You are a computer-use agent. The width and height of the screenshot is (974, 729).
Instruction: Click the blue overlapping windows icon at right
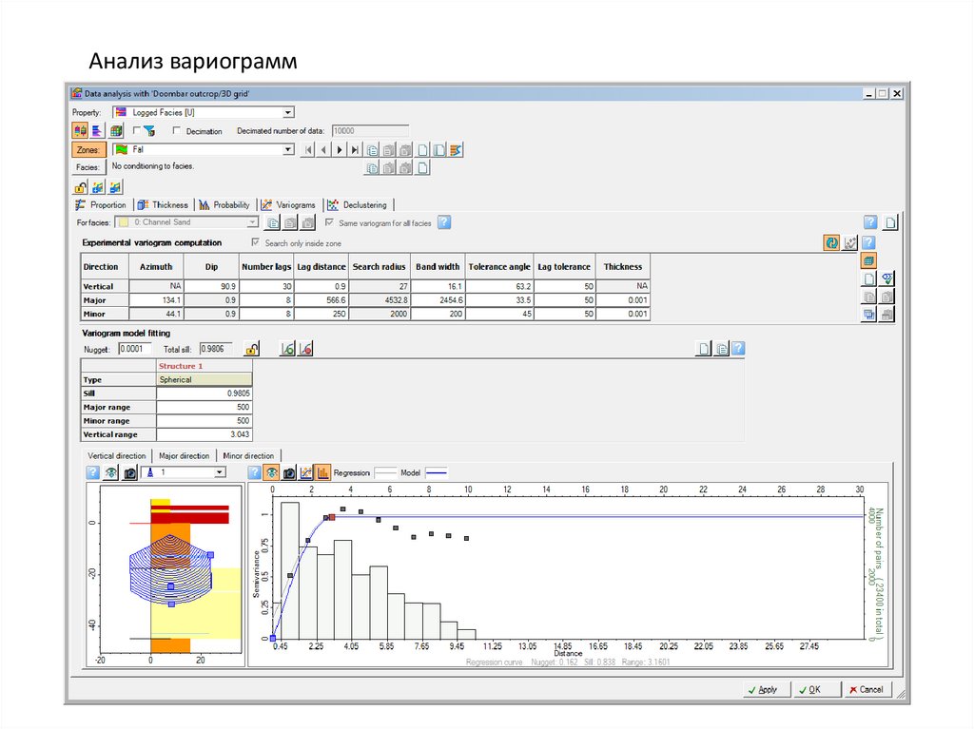coord(869,315)
